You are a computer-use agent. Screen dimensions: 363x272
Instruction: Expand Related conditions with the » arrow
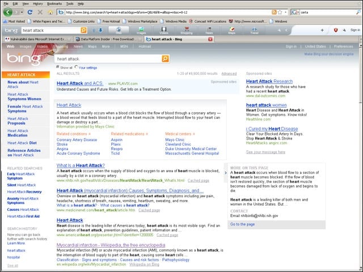click(90, 134)
